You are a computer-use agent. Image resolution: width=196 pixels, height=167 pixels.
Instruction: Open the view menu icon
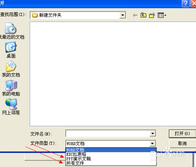(x=162, y=15)
